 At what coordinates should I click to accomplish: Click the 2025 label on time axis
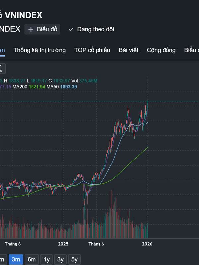63,244
